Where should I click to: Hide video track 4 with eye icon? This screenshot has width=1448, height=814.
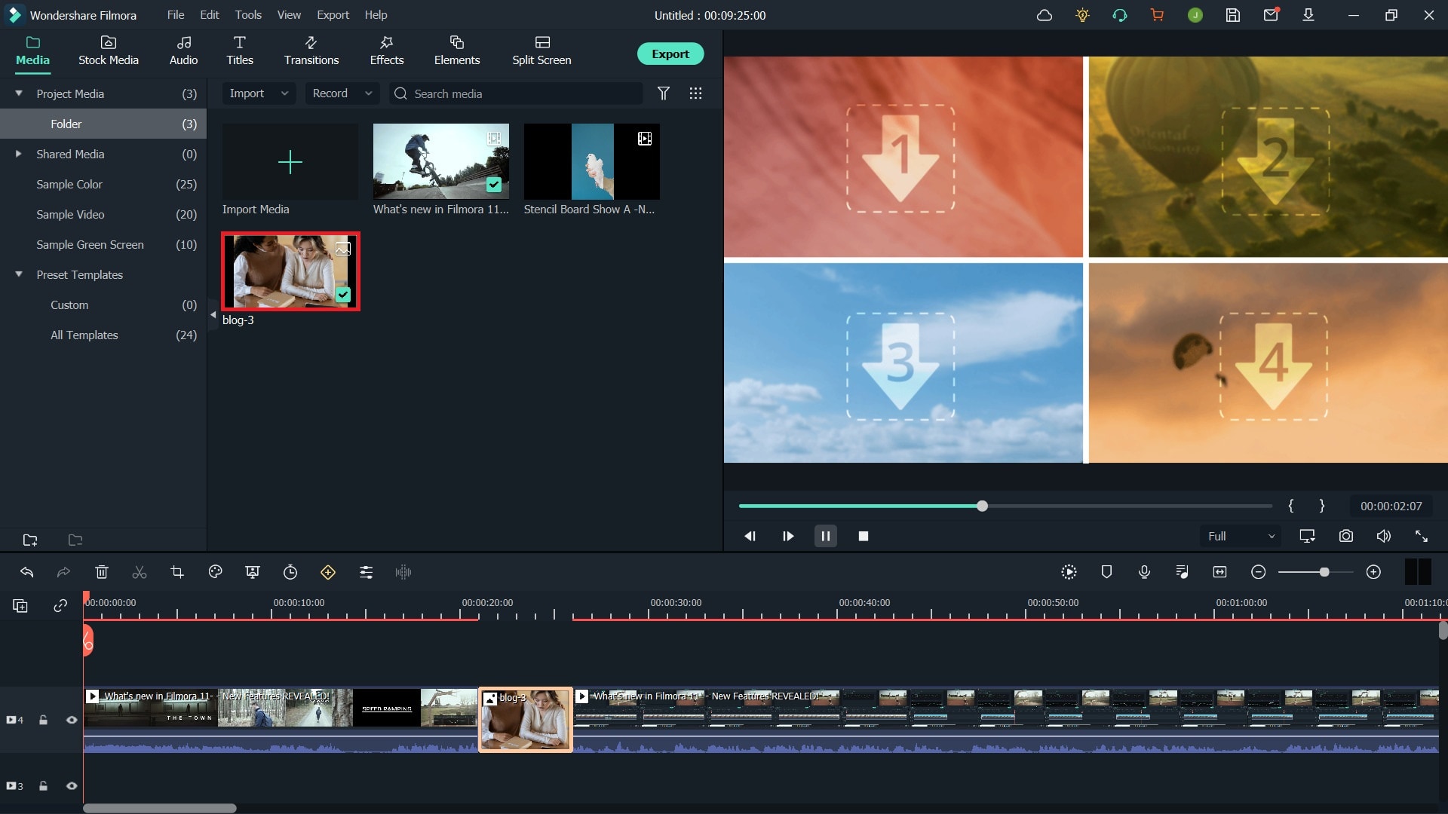coord(72,720)
